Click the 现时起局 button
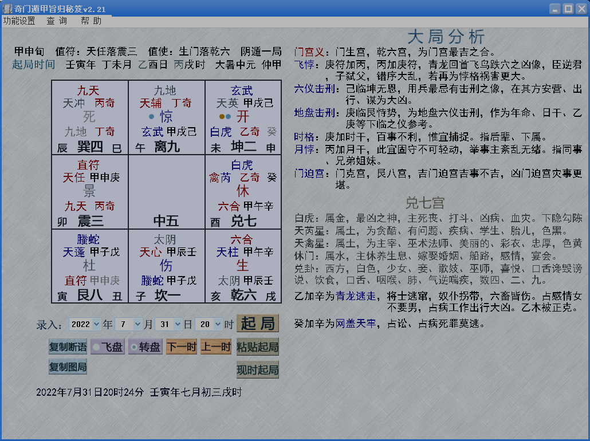This screenshot has width=590, height=441. pyautogui.click(x=258, y=369)
